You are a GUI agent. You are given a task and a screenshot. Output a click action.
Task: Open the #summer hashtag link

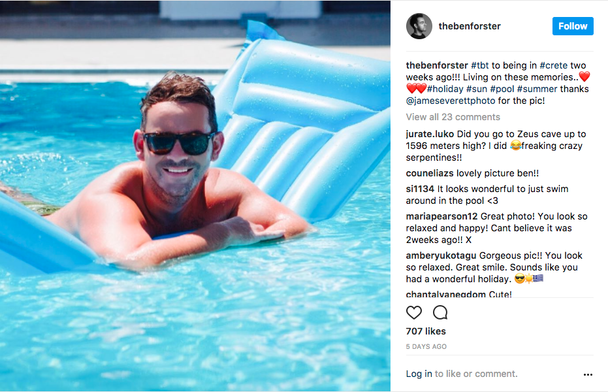537,89
